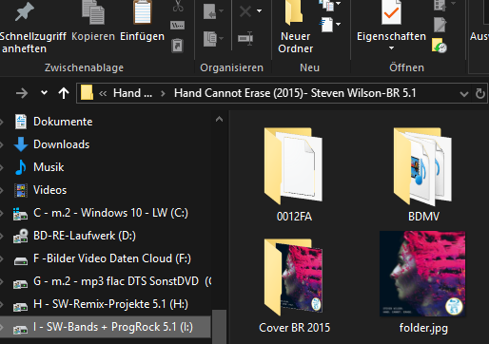Select BD-RE-Laufwerk (D:)

tap(85, 236)
